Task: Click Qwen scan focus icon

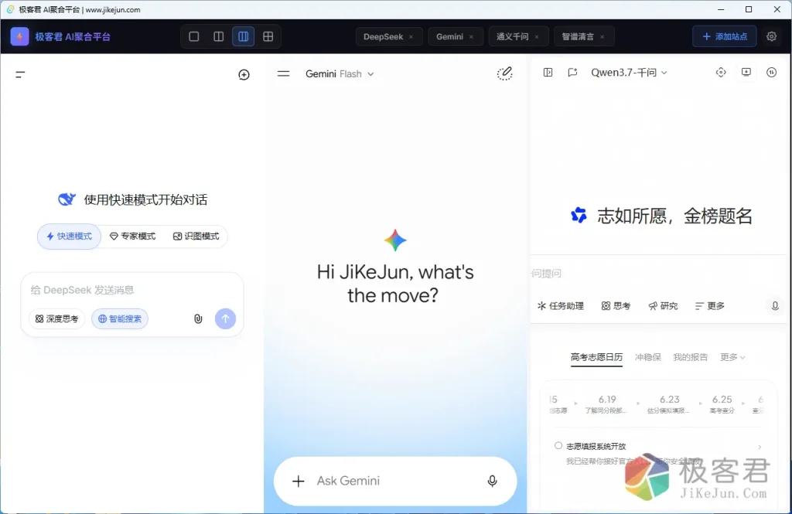Action: [x=721, y=72]
